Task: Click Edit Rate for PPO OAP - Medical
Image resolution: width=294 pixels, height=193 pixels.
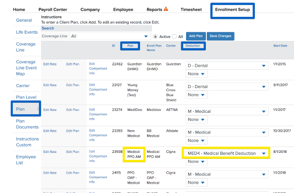Action: pyautogui.click(x=50, y=173)
